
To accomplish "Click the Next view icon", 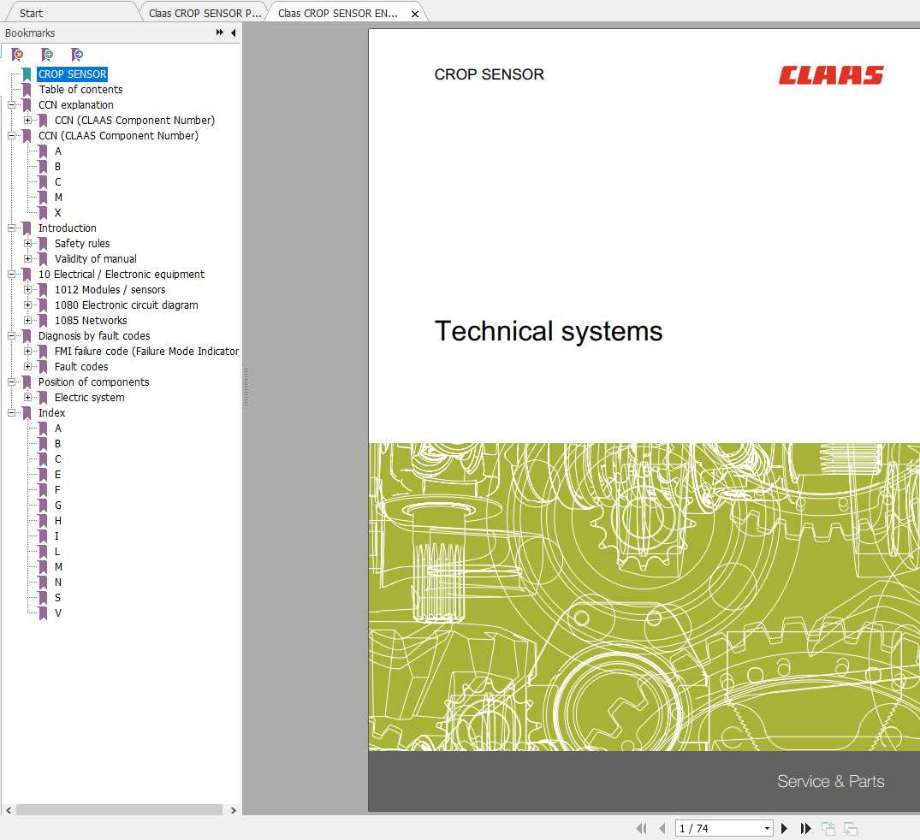I will pos(850,828).
